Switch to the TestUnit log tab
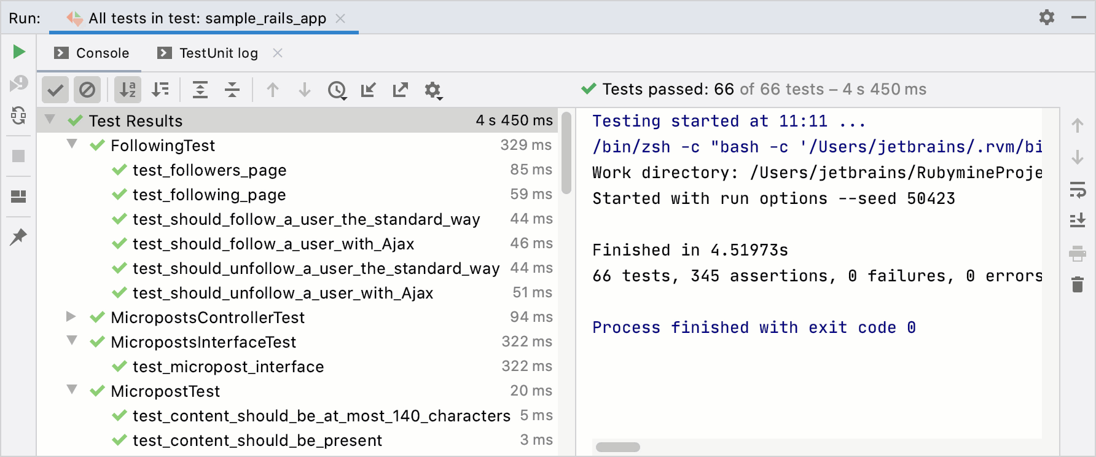 point(209,53)
